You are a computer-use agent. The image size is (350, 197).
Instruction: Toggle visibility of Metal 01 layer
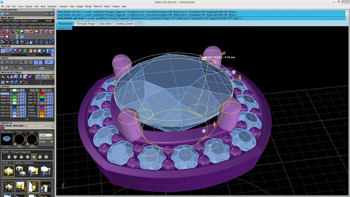(22, 94)
